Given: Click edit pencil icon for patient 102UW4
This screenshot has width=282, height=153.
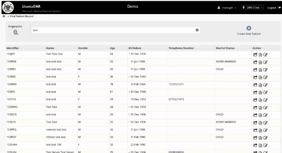Looking at the screenshot, I should click(265, 145).
